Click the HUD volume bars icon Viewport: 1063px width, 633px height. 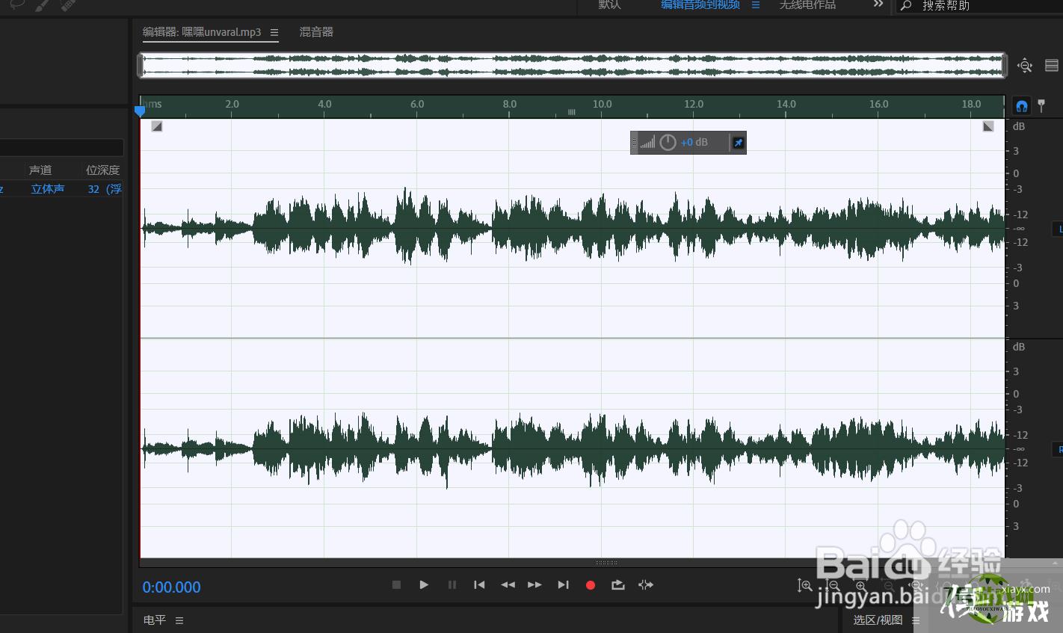[x=647, y=142]
